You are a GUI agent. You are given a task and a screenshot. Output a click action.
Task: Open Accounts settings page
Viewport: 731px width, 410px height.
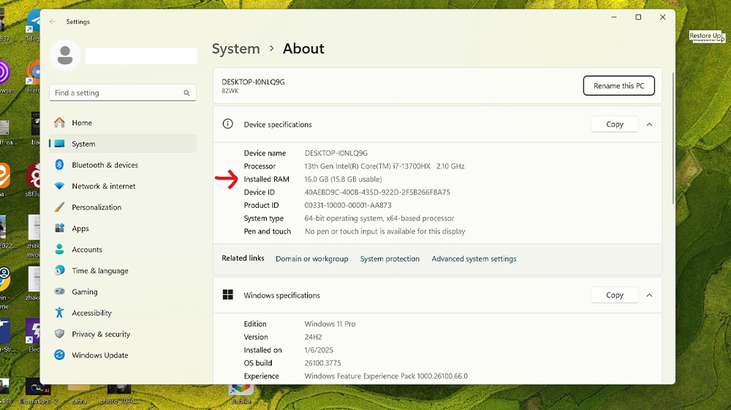[x=123, y=250]
